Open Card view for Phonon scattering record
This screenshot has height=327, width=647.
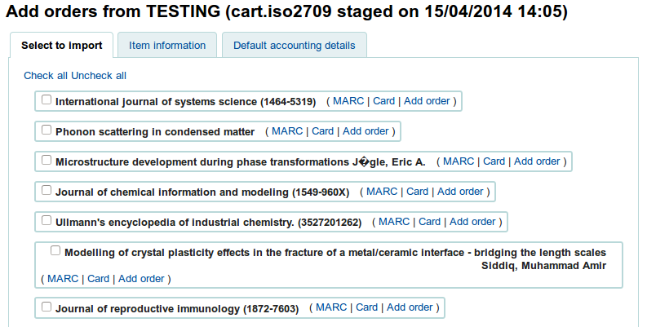[322, 131]
